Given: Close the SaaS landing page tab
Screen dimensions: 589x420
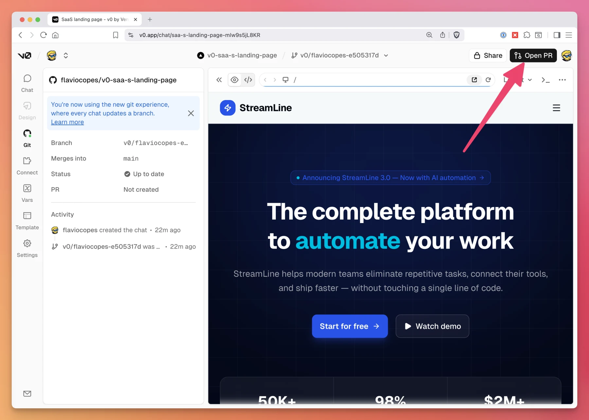Looking at the screenshot, I should tap(135, 19).
